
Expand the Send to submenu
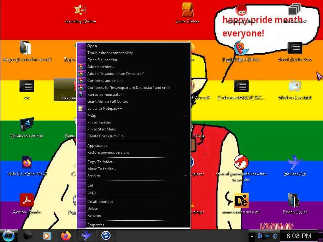pyautogui.click(x=133, y=176)
